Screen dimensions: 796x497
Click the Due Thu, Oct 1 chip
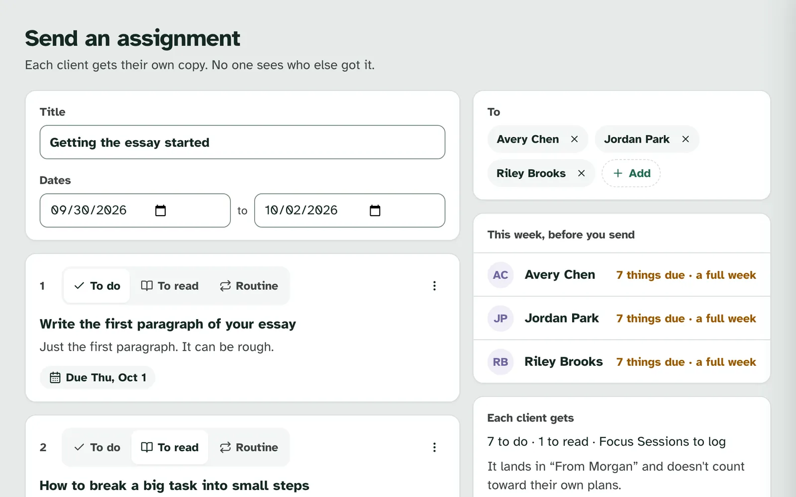(x=98, y=378)
